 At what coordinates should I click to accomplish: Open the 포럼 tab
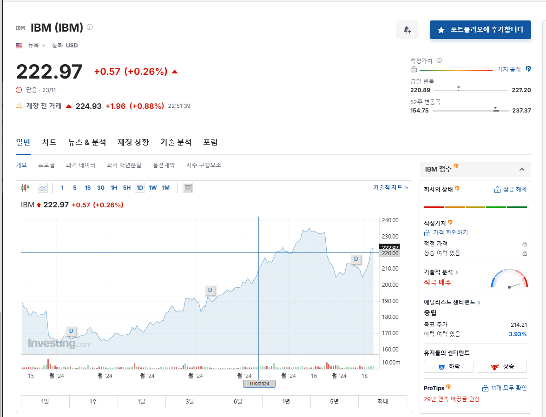point(211,142)
